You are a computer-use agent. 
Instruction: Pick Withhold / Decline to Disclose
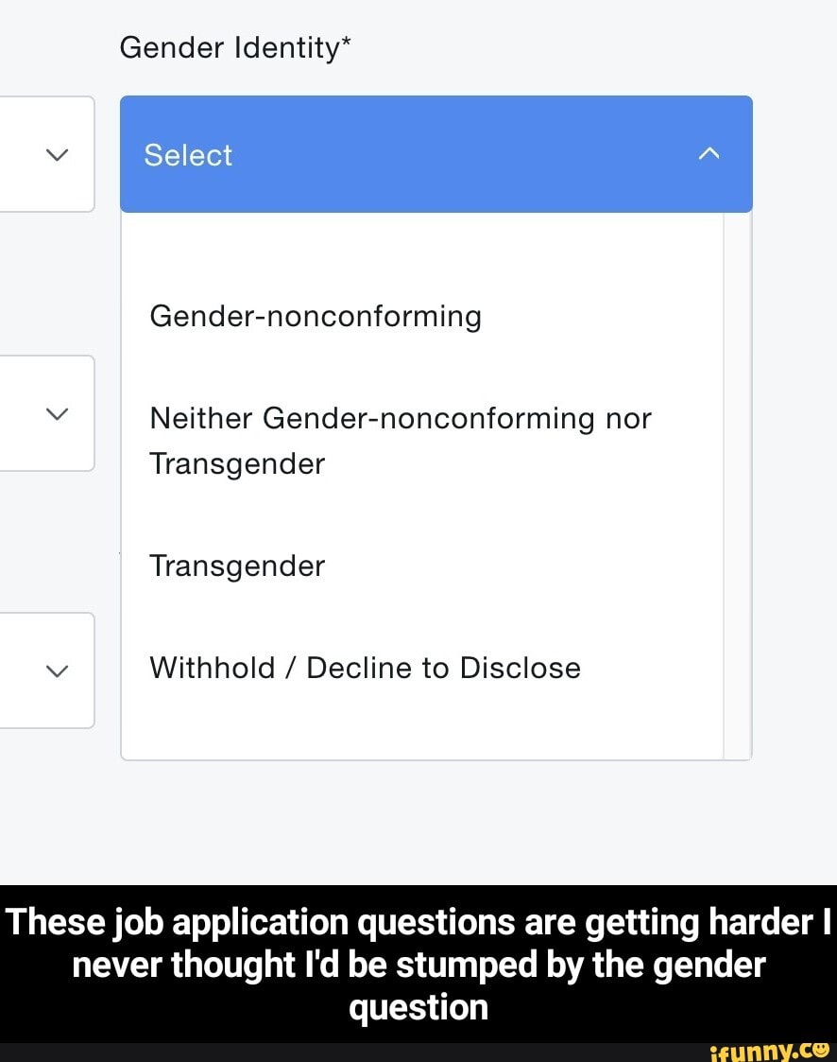(x=365, y=667)
